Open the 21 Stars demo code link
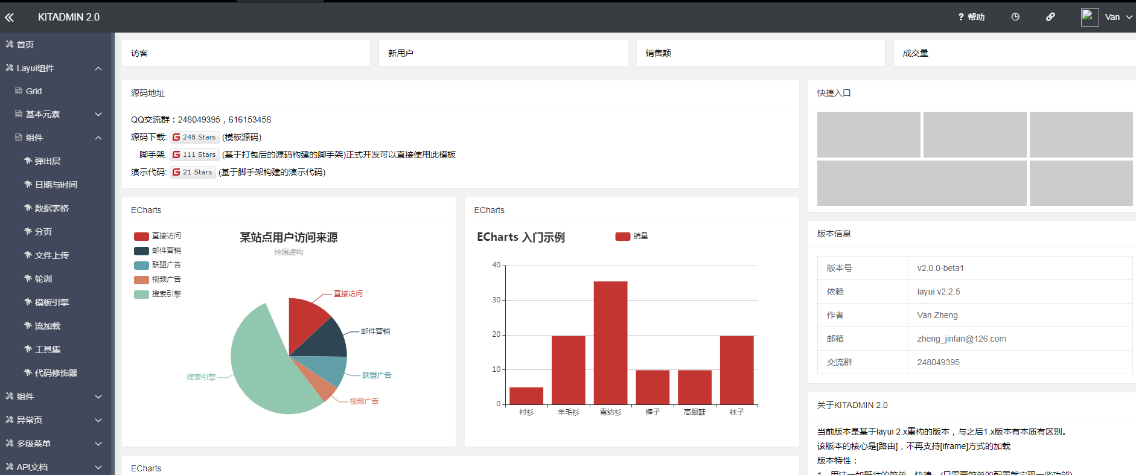The height and width of the screenshot is (475, 1136). pyautogui.click(x=193, y=172)
